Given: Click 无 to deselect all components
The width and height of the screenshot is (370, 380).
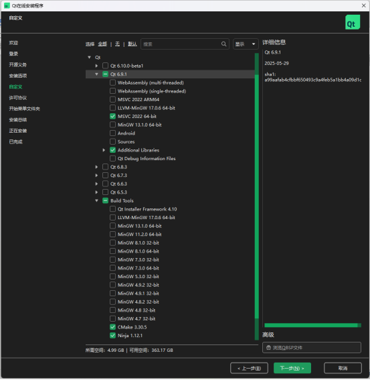Looking at the screenshot, I should pyautogui.click(x=117, y=44).
